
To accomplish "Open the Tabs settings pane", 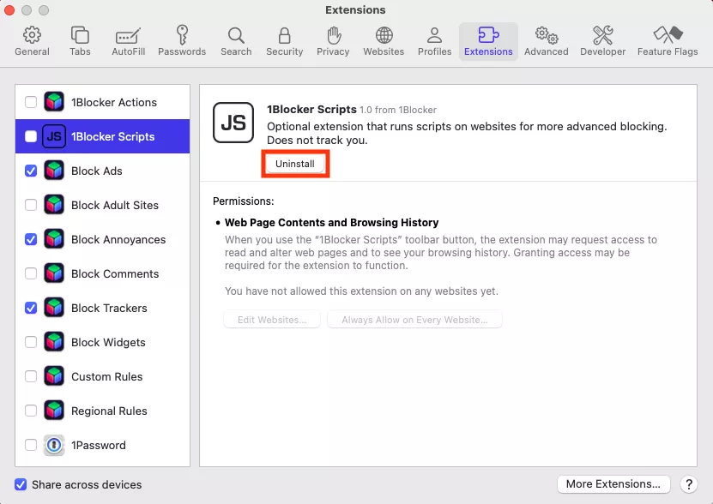I will pos(80,41).
